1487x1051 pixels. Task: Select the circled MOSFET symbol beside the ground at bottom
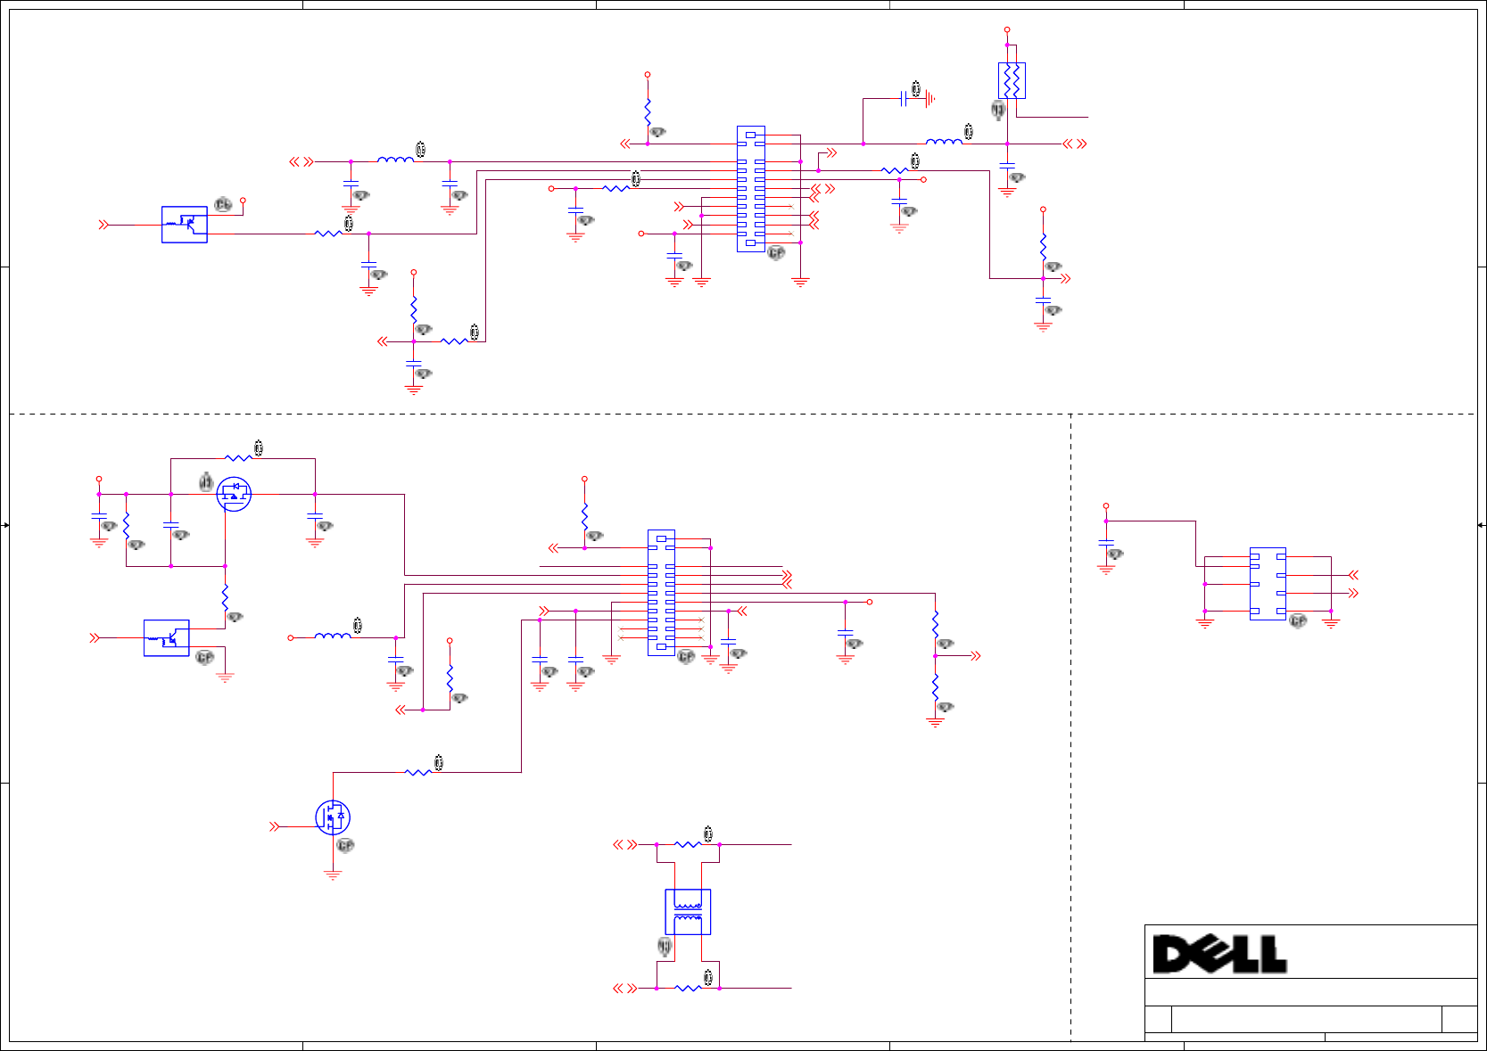[x=333, y=817]
